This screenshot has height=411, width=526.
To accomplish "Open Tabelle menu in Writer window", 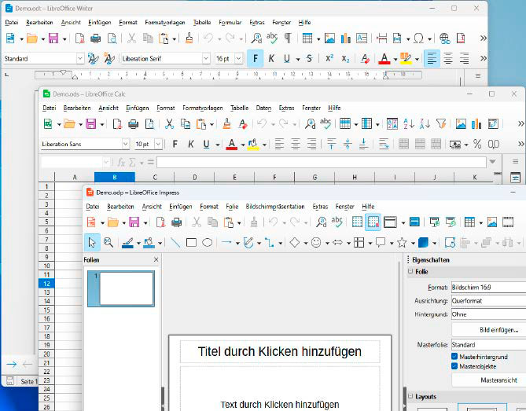I will coord(202,23).
